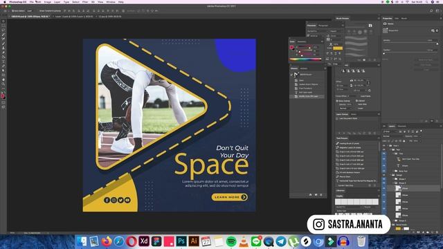The height and width of the screenshot is (249, 443).
Task: Toggle Clipped checkbox in Clone Source
Action: [357, 101]
